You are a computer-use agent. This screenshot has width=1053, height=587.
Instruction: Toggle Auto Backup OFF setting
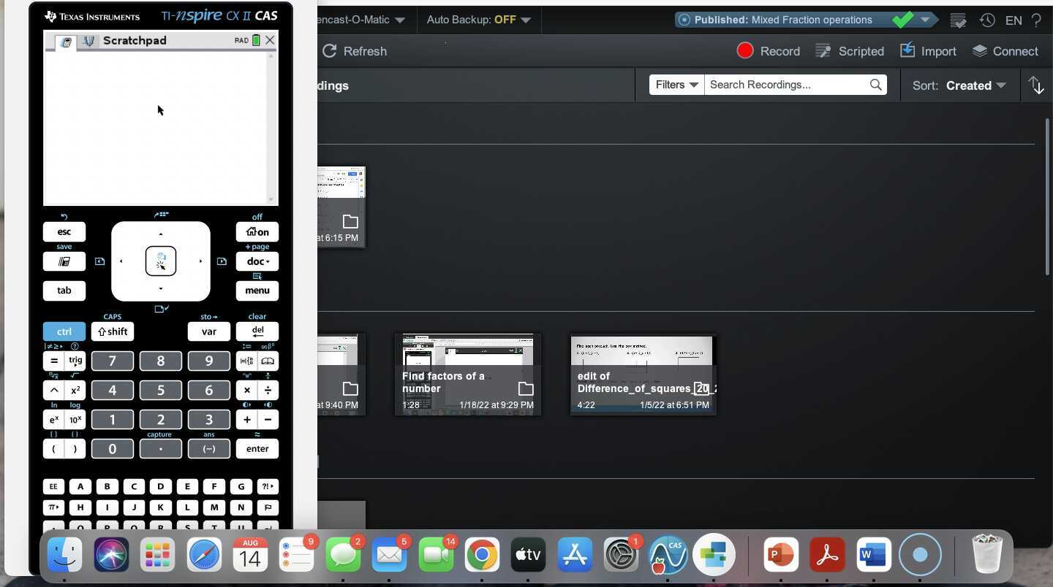[479, 20]
